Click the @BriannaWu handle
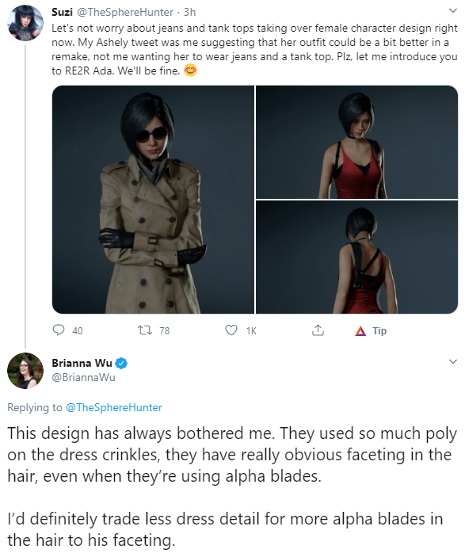The width and height of the screenshot is (465, 553). (x=83, y=377)
